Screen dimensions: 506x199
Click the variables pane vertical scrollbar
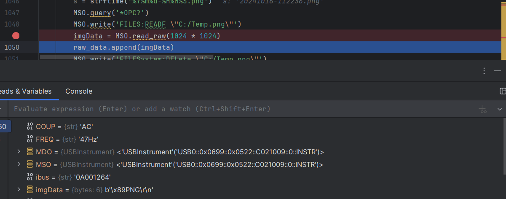(x=504, y=148)
